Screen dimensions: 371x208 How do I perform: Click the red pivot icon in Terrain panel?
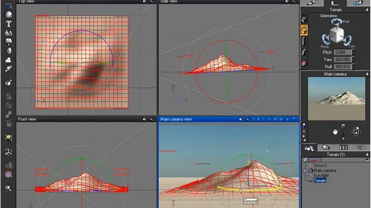(304, 63)
